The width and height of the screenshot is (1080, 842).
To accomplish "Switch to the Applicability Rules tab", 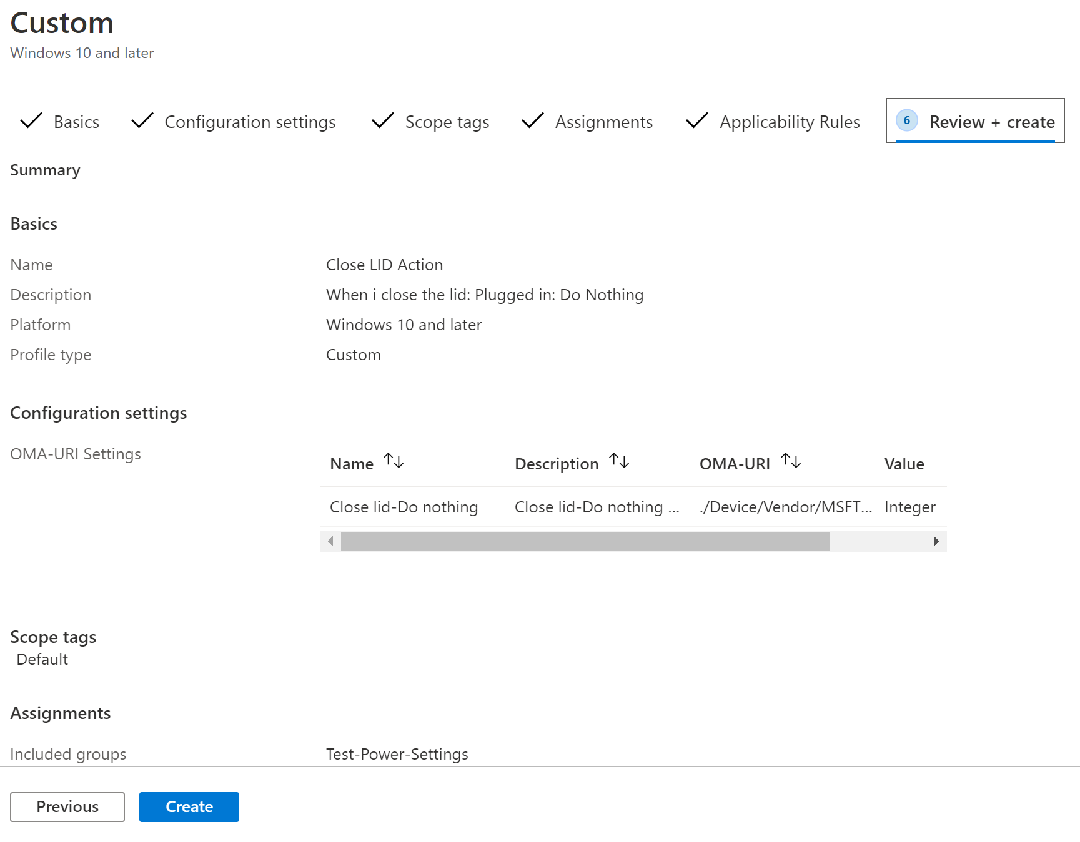I will (x=790, y=122).
